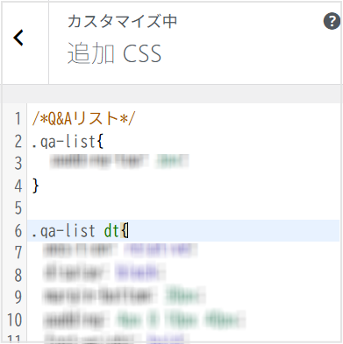Image resolution: width=343 pixels, height=344 pixels.
Task: Click the empty line 5 in editor
Action: (x=183, y=208)
